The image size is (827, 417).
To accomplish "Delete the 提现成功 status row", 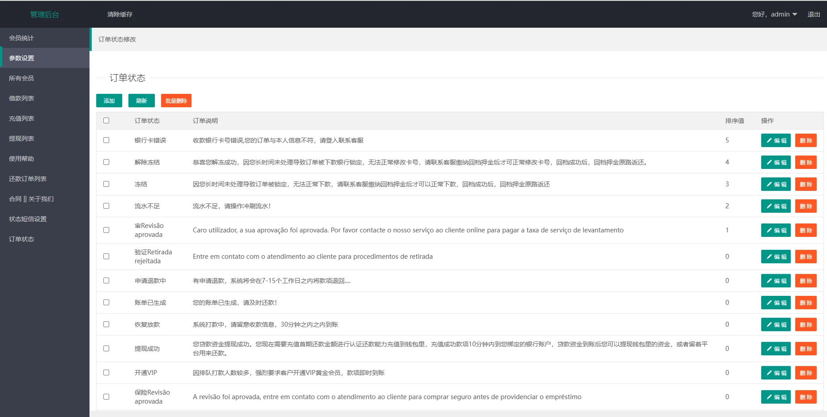I will [x=806, y=349].
